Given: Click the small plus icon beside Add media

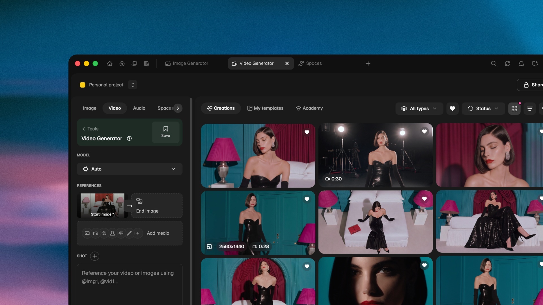Looking at the screenshot, I should (138, 233).
